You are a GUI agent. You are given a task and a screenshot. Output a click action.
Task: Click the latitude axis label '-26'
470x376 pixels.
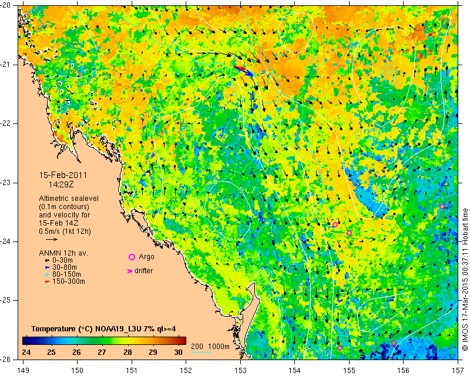tap(6, 359)
